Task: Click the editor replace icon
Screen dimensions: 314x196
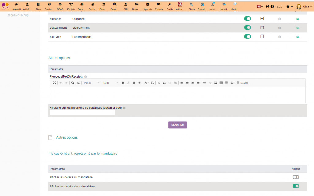Action: pyautogui.click(x=78, y=83)
